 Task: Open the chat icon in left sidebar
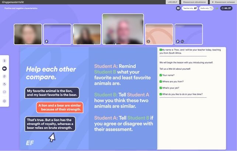pos(4,92)
